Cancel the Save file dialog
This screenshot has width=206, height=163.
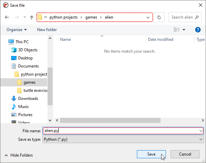pos(185,154)
